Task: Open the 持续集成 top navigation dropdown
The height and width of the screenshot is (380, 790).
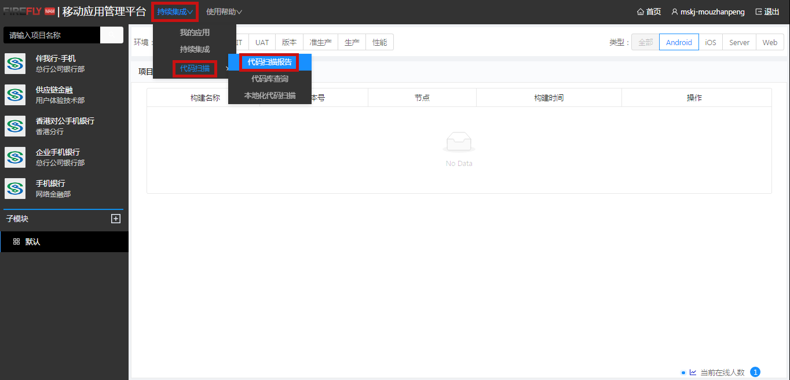Action: pyautogui.click(x=175, y=12)
